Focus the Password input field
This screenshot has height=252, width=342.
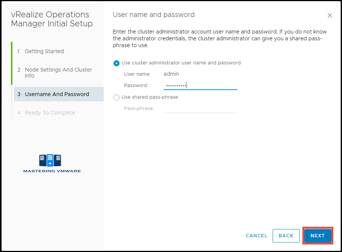click(200, 86)
